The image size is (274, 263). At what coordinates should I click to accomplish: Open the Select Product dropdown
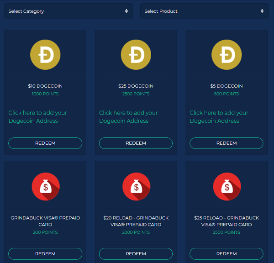204,11
